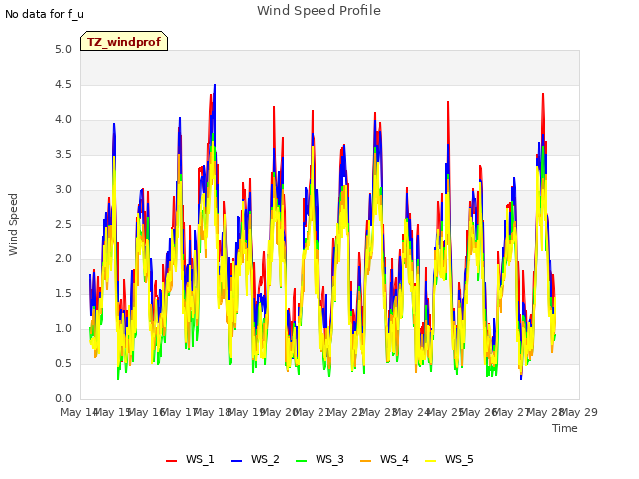Screen dimensions: 639x479
Task: Click the blue WS_2 legend swatch
Action: coord(236,460)
